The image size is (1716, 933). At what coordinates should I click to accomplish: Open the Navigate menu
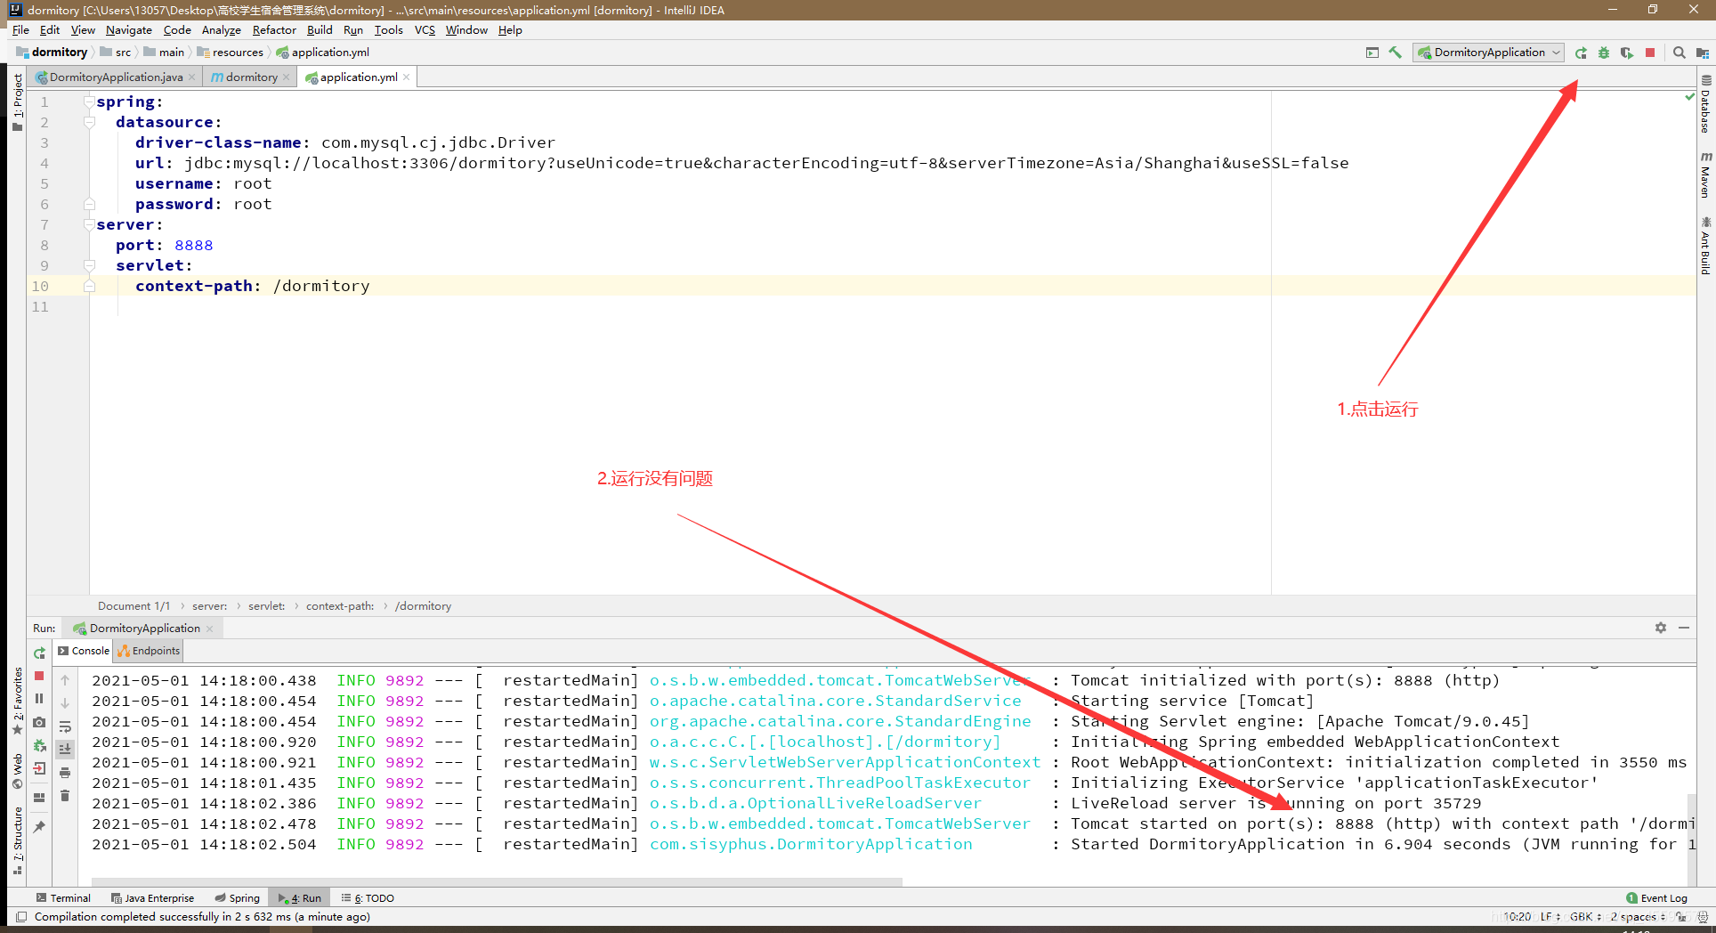pos(129,30)
